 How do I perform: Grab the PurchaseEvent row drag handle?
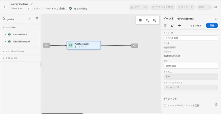click(x=5, y=34)
